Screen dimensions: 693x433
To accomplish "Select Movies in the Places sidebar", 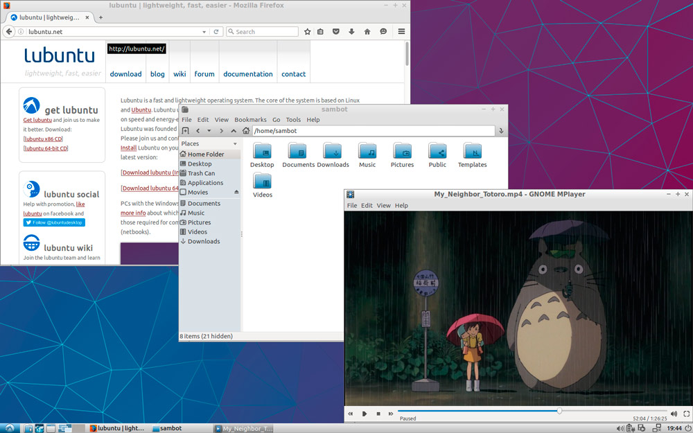I will point(209,192).
